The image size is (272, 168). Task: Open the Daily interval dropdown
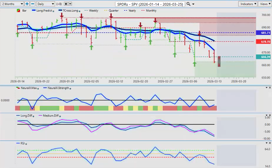[x=45, y=4]
